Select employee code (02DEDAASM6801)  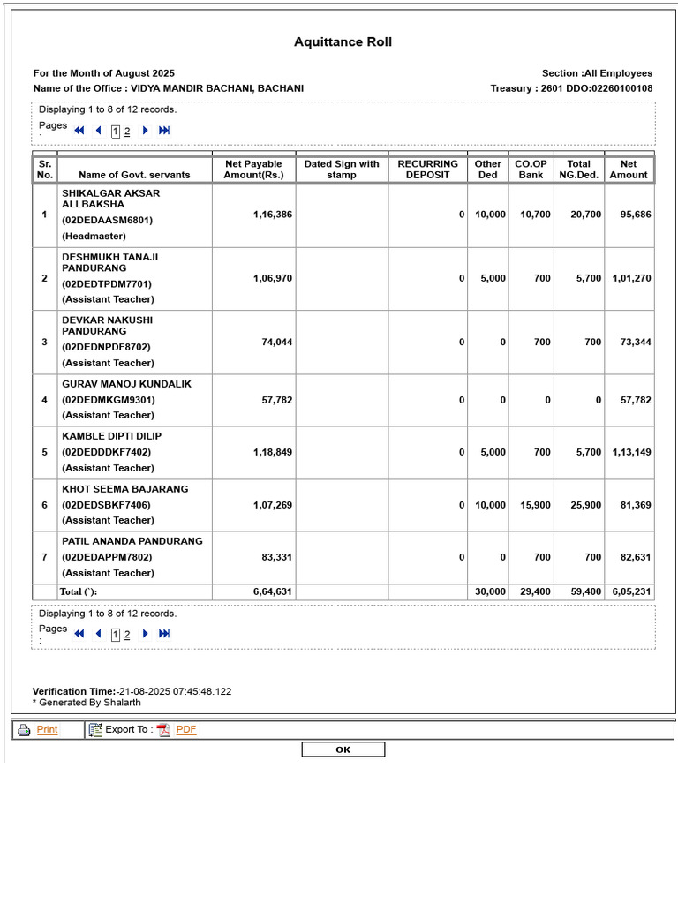pyautogui.click(x=107, y=220)
